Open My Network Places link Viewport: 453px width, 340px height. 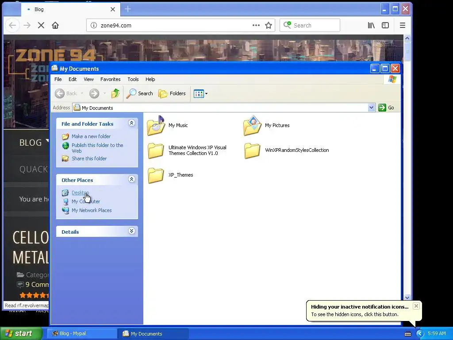(92, 210)
